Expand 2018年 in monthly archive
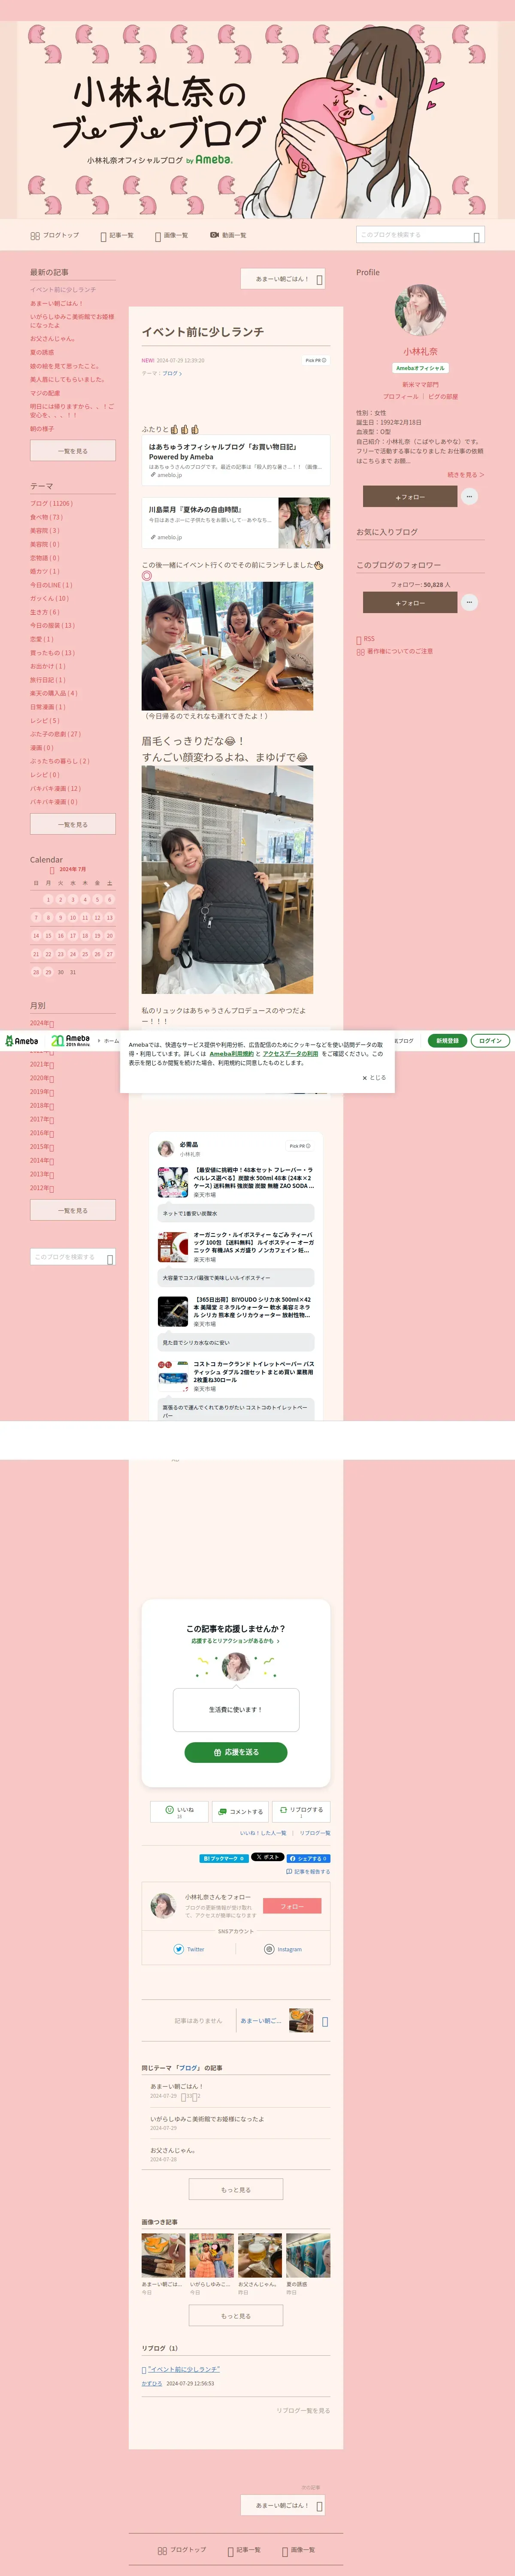515x2576 pixels. tap(42, 1105)
